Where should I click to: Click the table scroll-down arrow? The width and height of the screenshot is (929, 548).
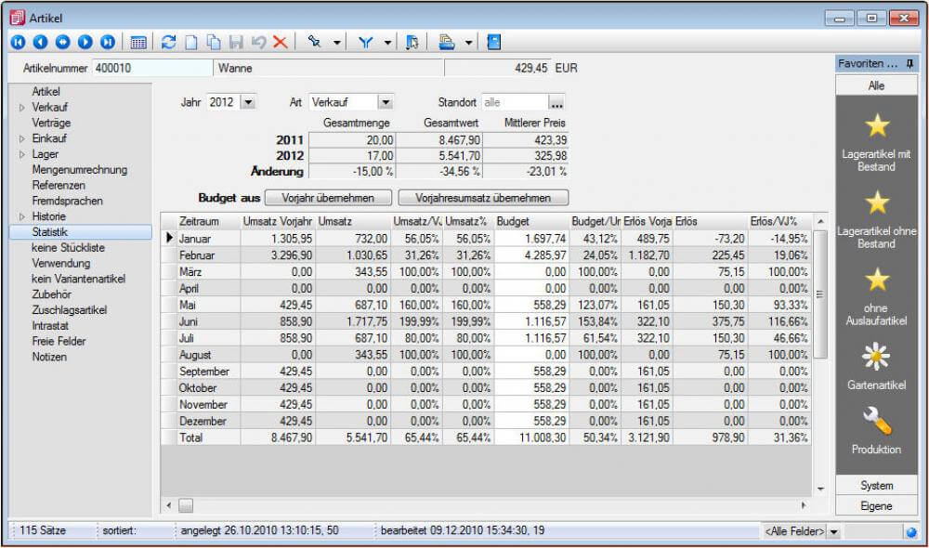(x=820, y=489)
